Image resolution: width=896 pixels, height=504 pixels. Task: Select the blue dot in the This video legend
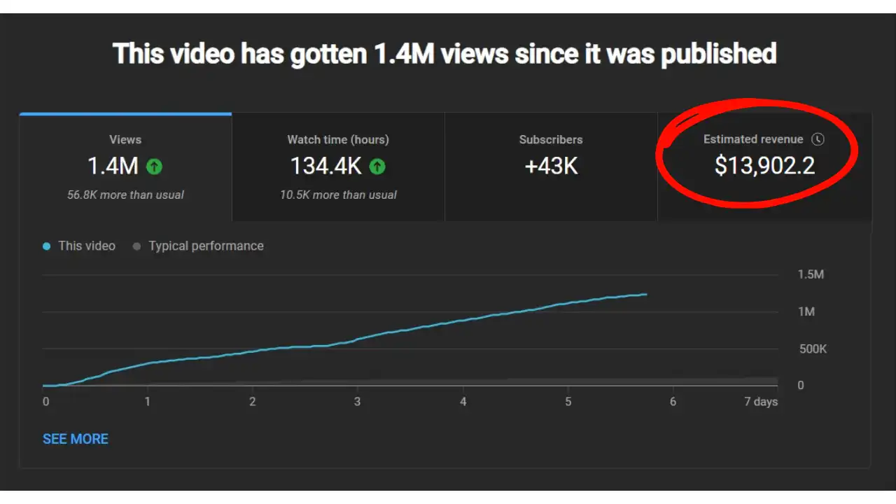click(46, 246)
